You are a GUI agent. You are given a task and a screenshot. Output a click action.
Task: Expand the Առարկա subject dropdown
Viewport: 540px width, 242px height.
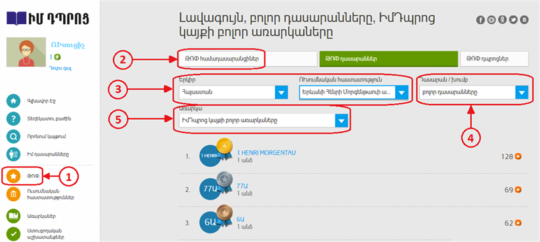[263, 121]
